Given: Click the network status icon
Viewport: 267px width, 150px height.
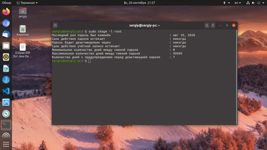Looking at the screenshot, I should click(248, 3).
